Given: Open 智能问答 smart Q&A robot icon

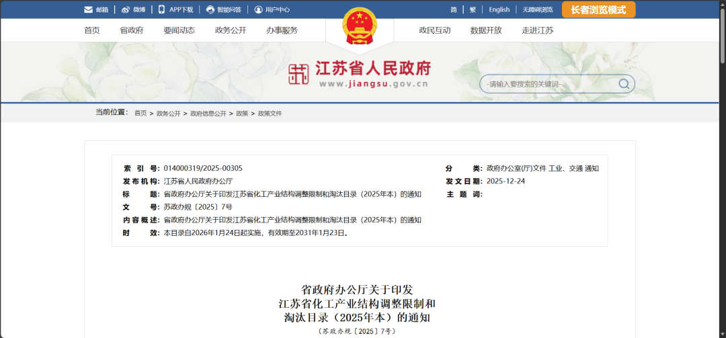Looking at the screenshot, I should tap(210, 10).
